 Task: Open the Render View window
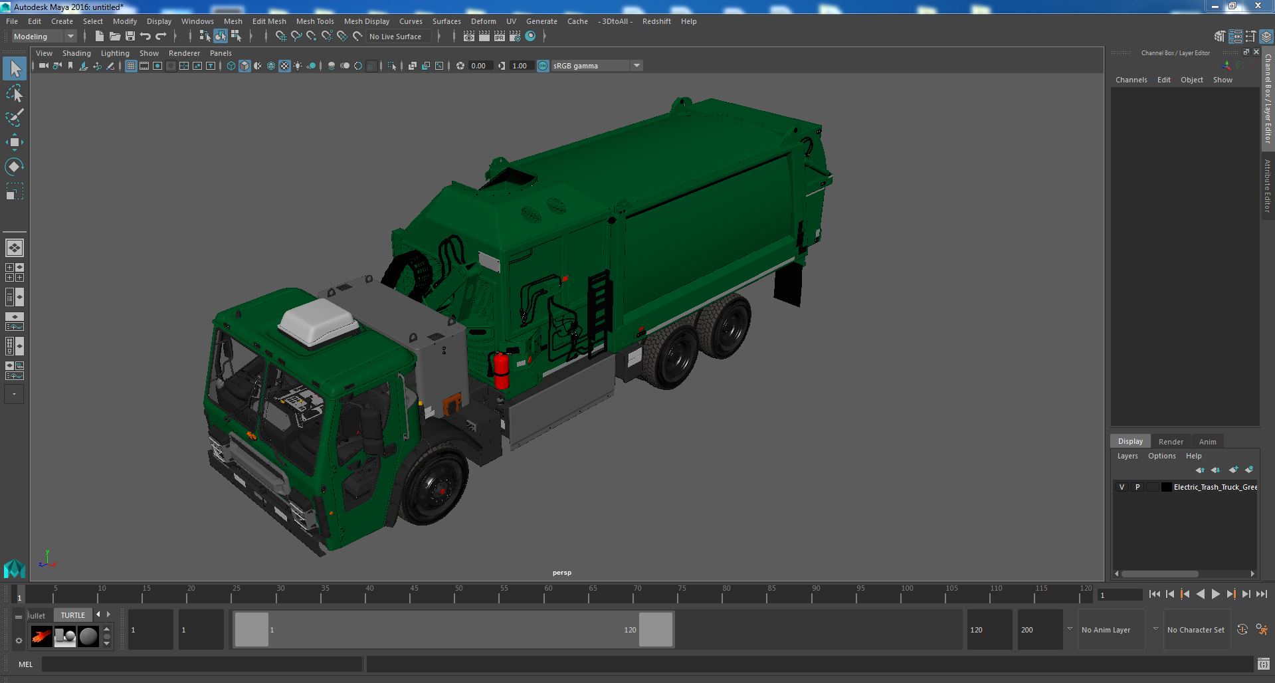click(469, 37)
